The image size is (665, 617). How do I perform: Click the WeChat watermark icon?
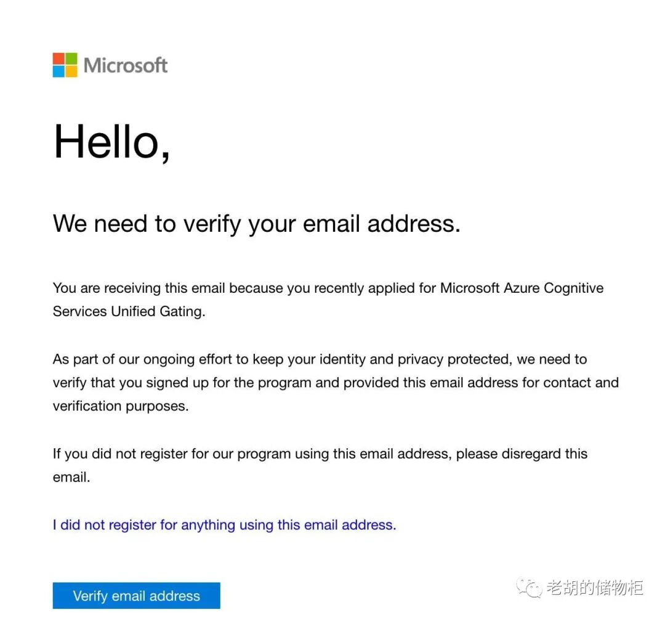tap(529, 588)
